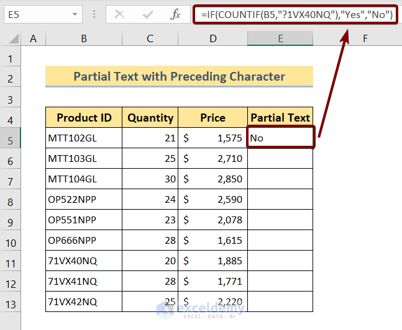Screen dimensions: 402x330
Task: Select column D header
Action: [212, 39]
